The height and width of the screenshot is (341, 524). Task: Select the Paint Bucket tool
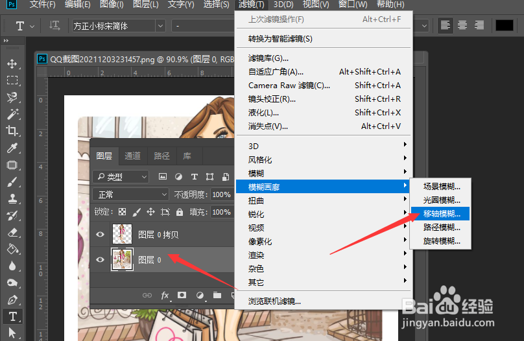coord(12,249)
